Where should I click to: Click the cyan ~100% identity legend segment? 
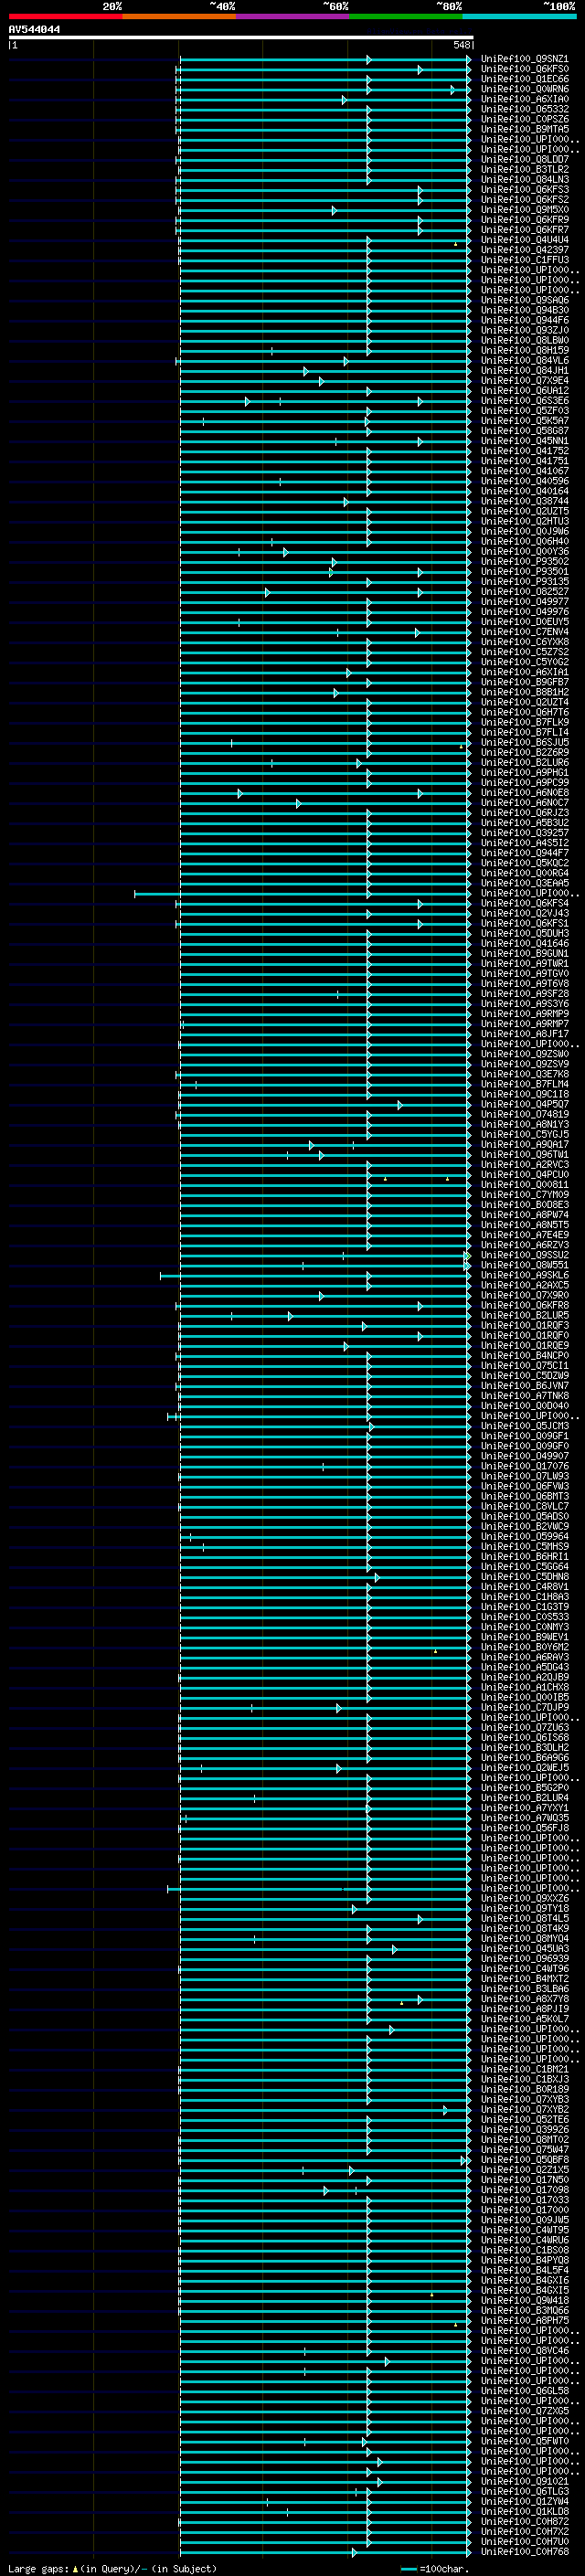click(x=519, y=16)
